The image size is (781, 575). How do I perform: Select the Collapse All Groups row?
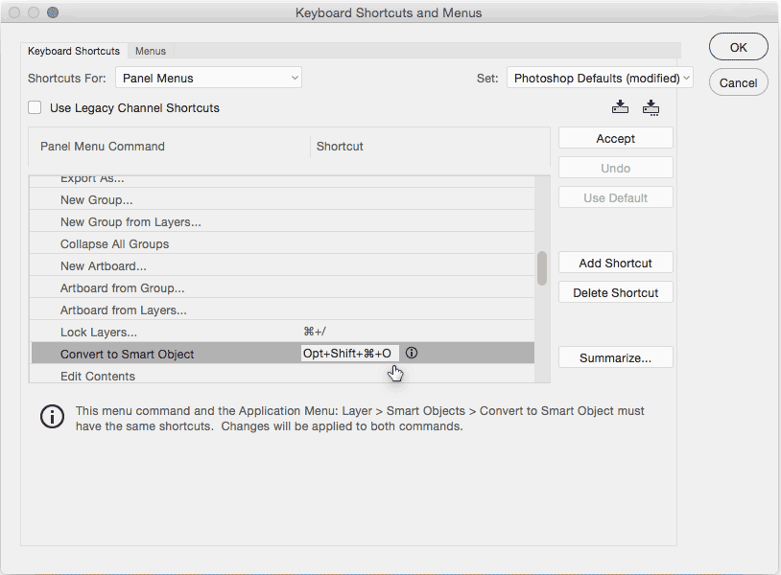coord(282,243)
